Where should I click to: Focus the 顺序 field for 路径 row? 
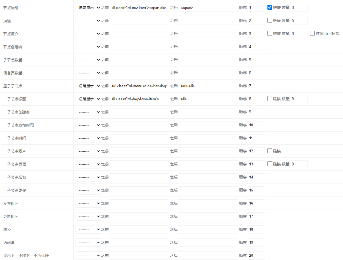point(256,229)
